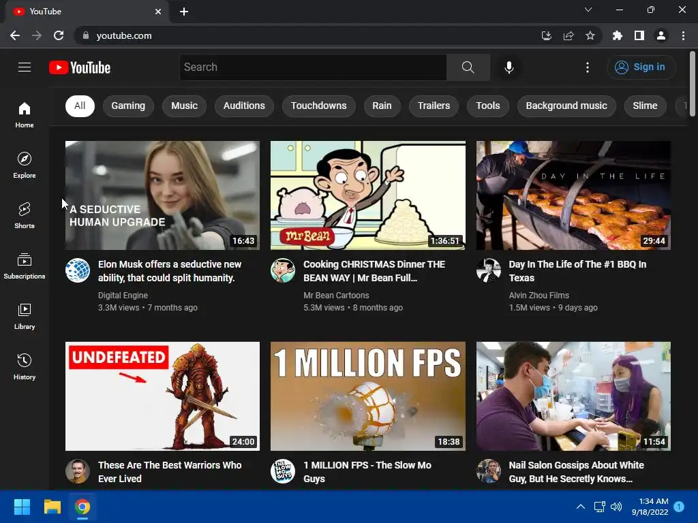View site information lock icon

[x=85, y=35]
